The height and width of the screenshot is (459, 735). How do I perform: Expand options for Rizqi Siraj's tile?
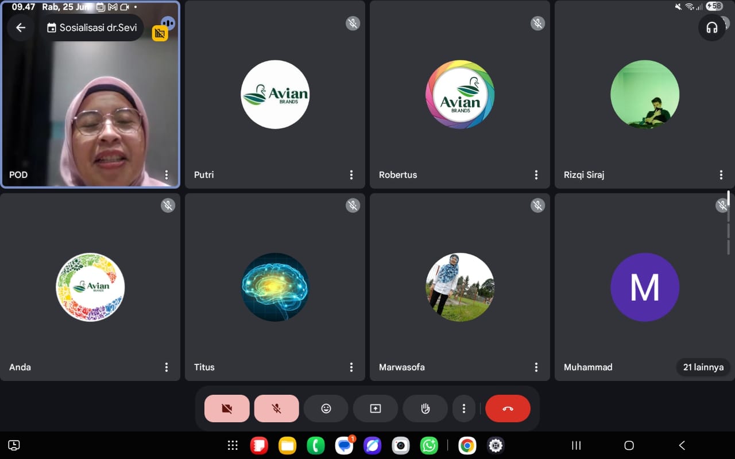point(721,175)
